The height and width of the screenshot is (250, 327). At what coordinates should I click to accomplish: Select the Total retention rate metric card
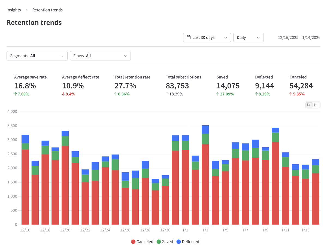[x=132, y=85]
